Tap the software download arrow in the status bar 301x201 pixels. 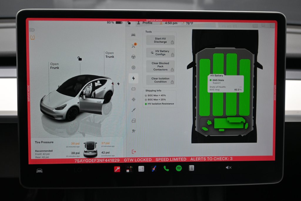(161, 23)
